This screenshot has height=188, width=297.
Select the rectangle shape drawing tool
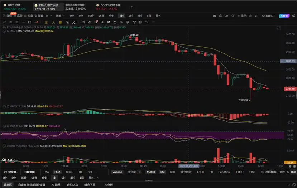coord(29,22)
